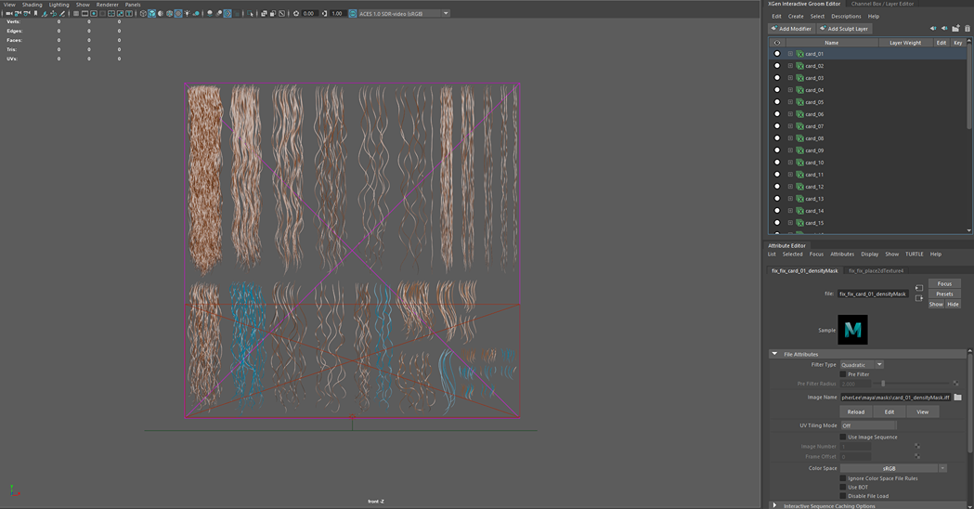This screenshot has width=974, height=509.
Task: Switch to Channel Box / Layer Editor tab
Action: click(882, 4)
